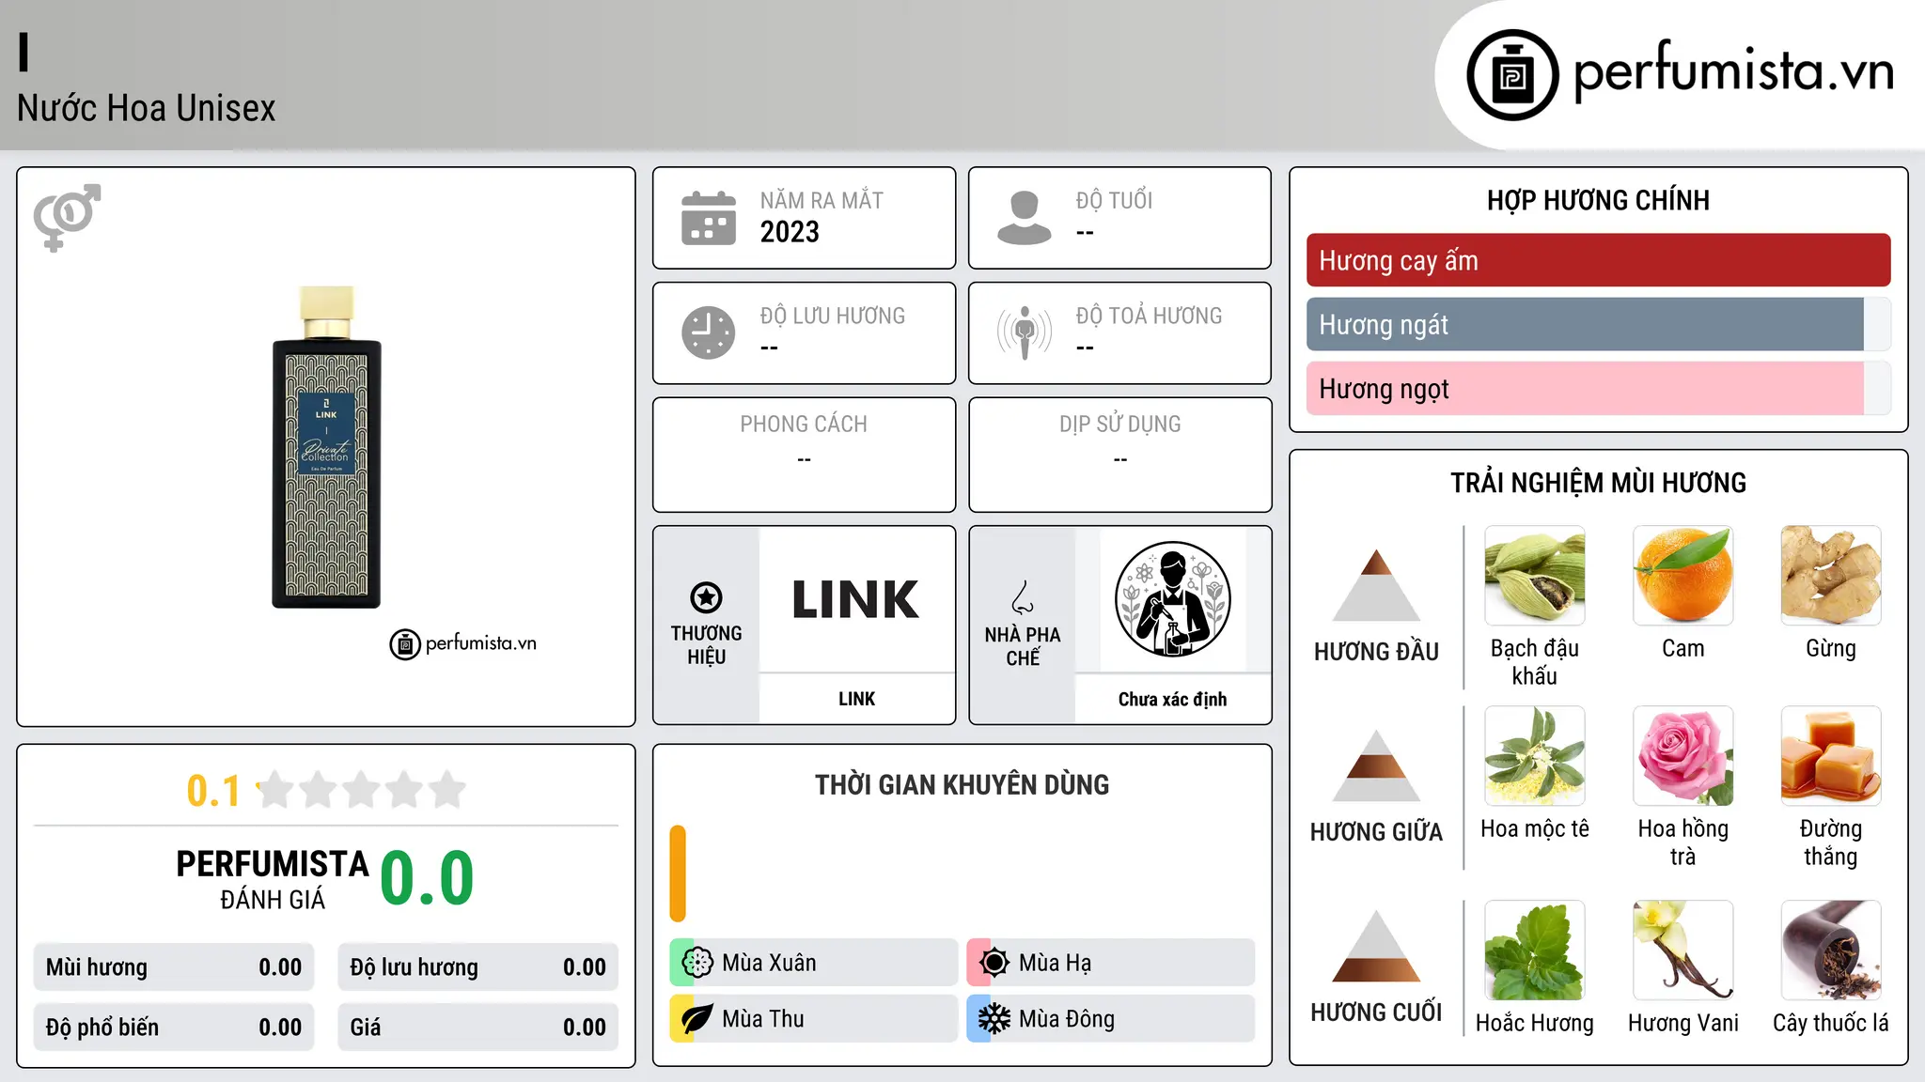
Task: Click the blue-grey Hương ngát bar
Action: (1585, 324)
